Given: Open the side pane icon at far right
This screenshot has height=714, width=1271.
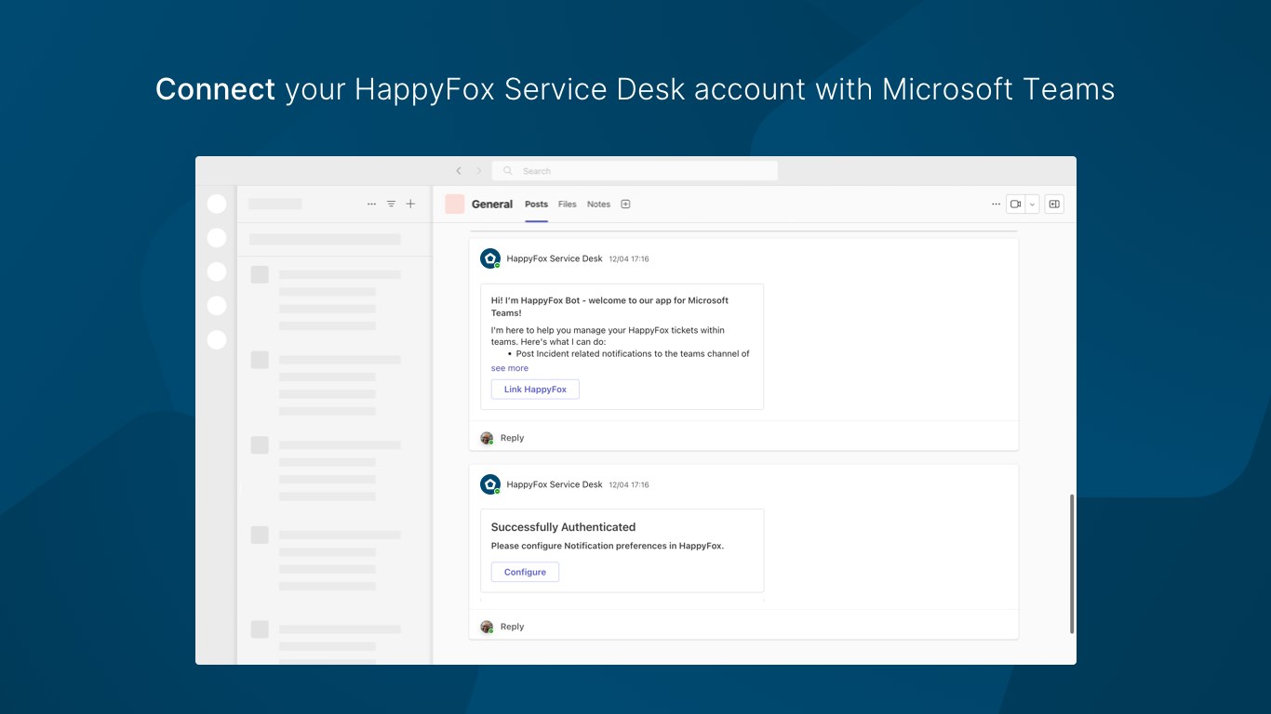Looking at the screenshot, I should (x=1054, y=205).
